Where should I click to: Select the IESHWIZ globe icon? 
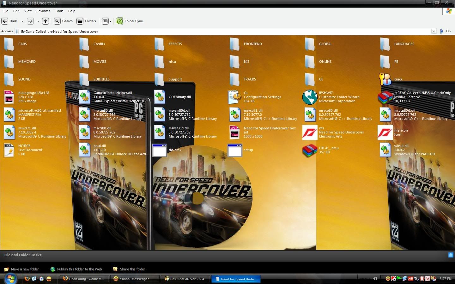pyautogui.click(x=310, y=97)
